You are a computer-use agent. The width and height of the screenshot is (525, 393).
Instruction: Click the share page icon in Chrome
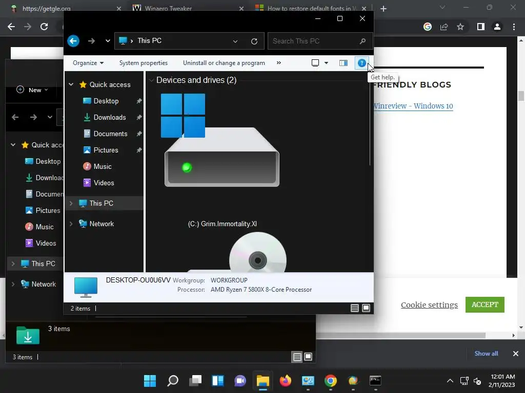[x=444, y=27]
